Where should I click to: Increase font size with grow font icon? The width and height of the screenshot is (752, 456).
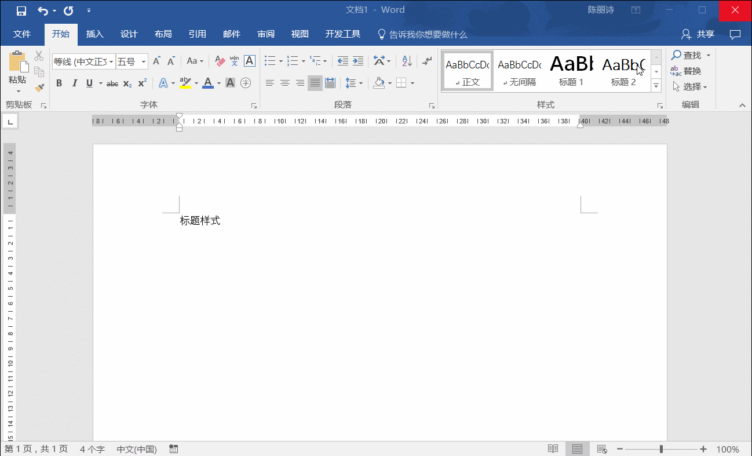[x=156, y=61]
